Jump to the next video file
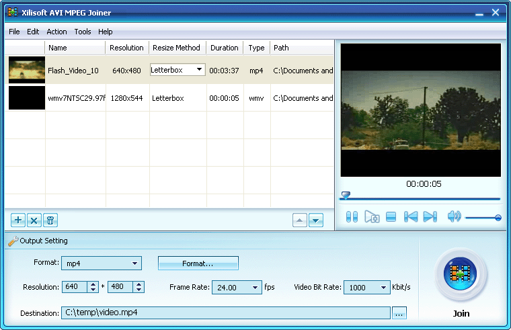Image resolution: width=511 pixels, height=330 pixels. pos(430,216)
